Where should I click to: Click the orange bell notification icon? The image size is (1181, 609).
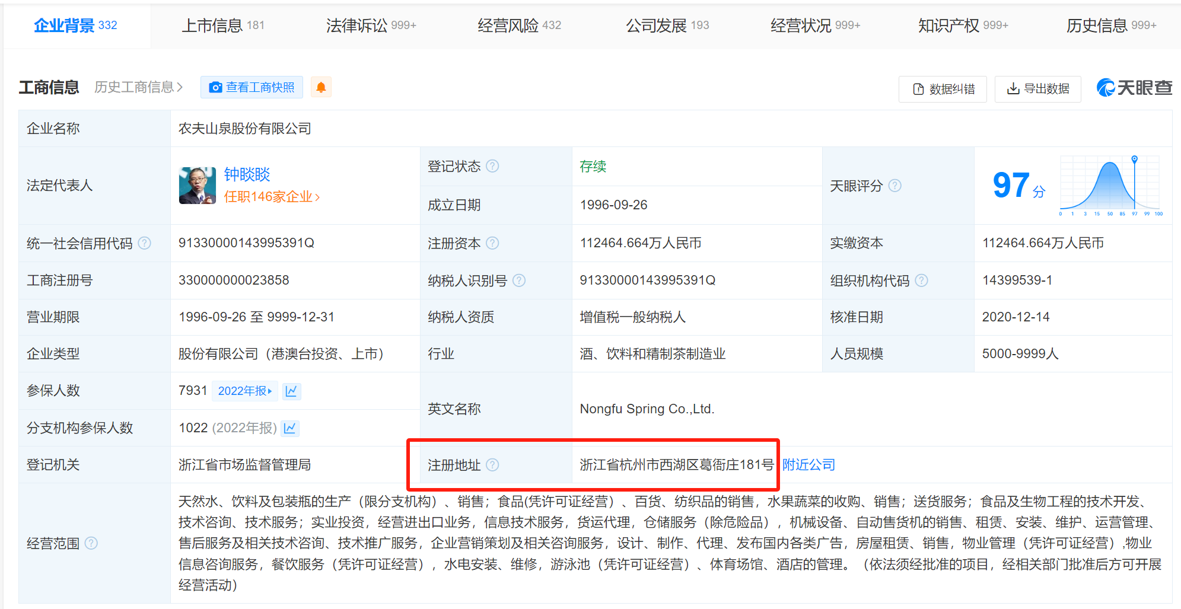coord(321,87)
